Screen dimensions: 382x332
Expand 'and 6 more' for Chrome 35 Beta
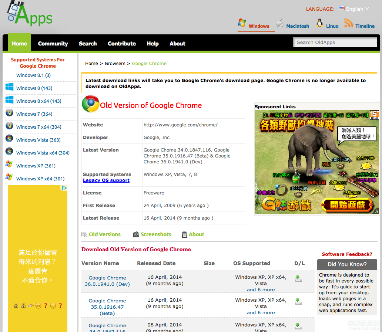261,312
